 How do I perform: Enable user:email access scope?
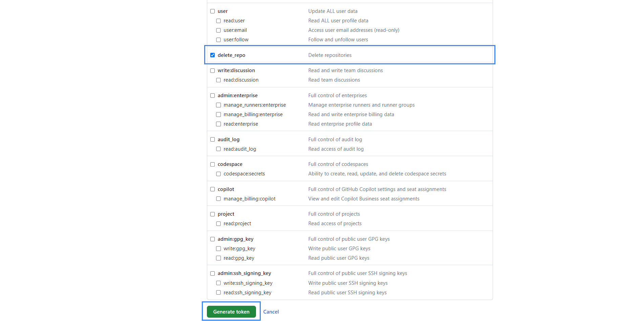pyautogui.click(x=218, y=30)
